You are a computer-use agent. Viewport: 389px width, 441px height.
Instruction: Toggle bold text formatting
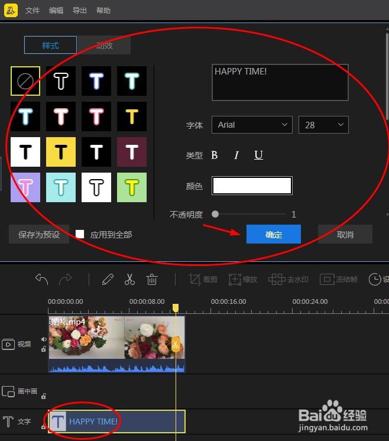pyautogui.click(x=215, y=155)
